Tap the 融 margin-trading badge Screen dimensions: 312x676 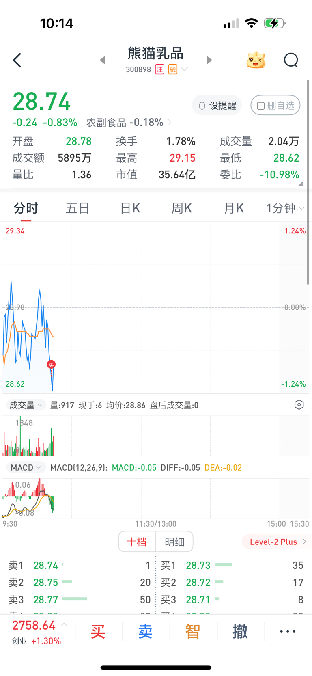pos(173,69)
